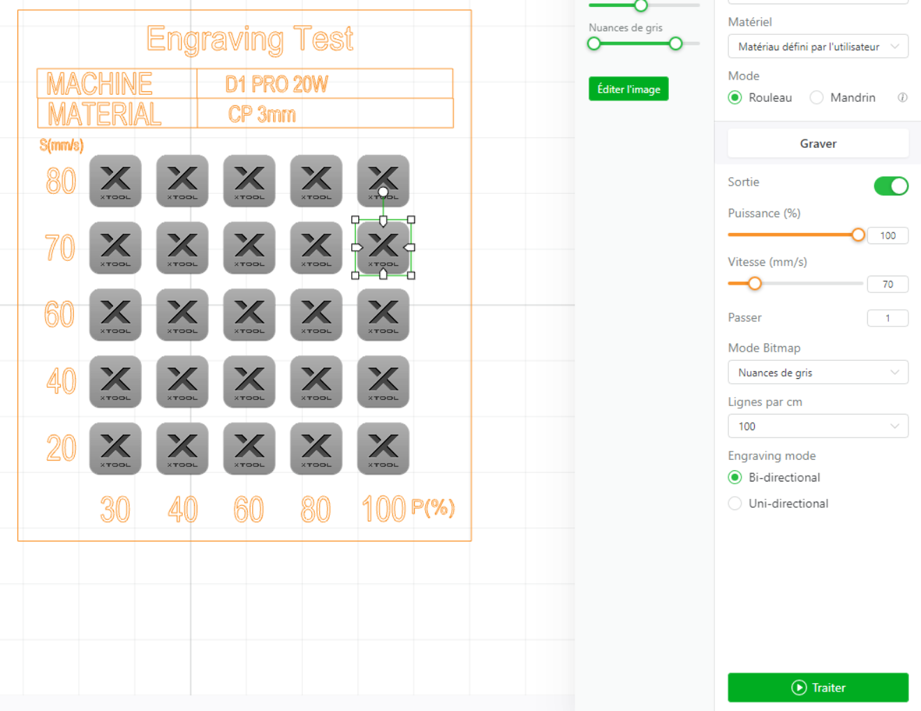Click the Vitesse slider handle
The image size is (921, 711).
pos(755,283)
